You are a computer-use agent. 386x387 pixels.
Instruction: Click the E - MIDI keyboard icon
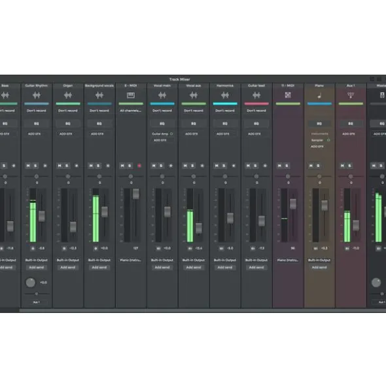tap(131, 95)
